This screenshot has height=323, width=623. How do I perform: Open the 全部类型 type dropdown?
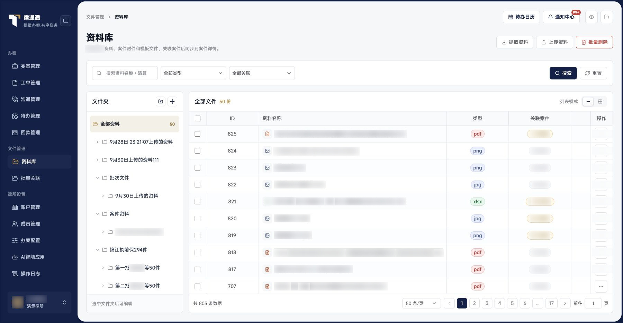point(193,73)
